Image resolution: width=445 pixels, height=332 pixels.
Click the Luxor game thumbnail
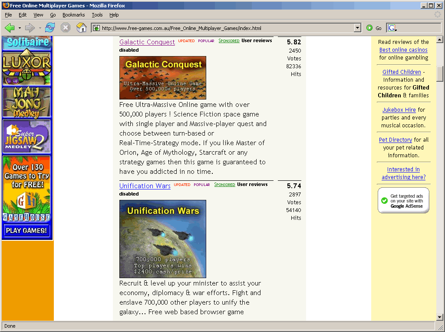[x=27, y=69]
